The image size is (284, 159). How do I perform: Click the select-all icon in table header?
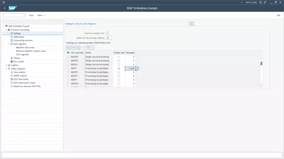point(68,53)
